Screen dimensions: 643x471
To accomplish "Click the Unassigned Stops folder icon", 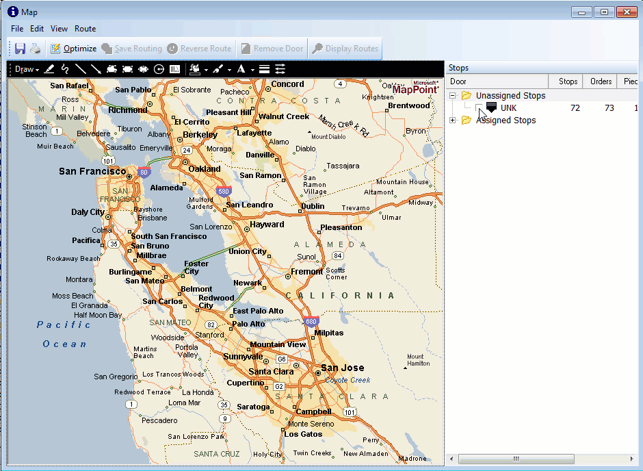I will (x=467, y=96).
